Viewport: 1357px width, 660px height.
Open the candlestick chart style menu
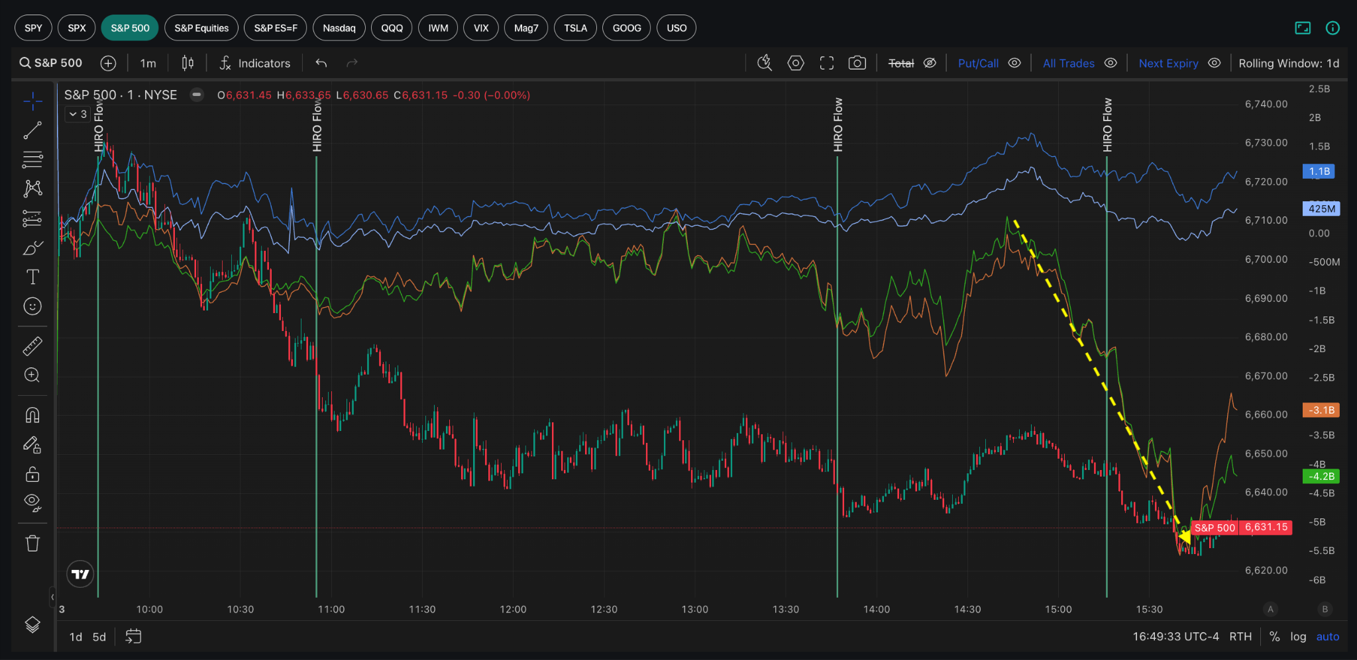pos(188,63)
